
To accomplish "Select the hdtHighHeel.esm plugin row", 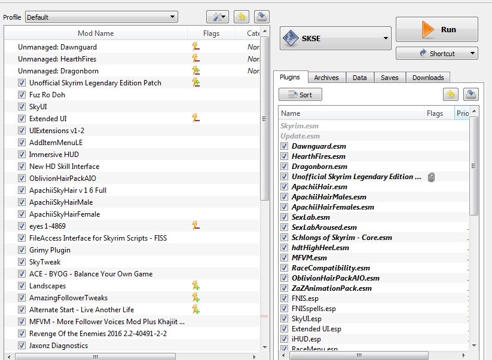I will [x=374, y=248].
